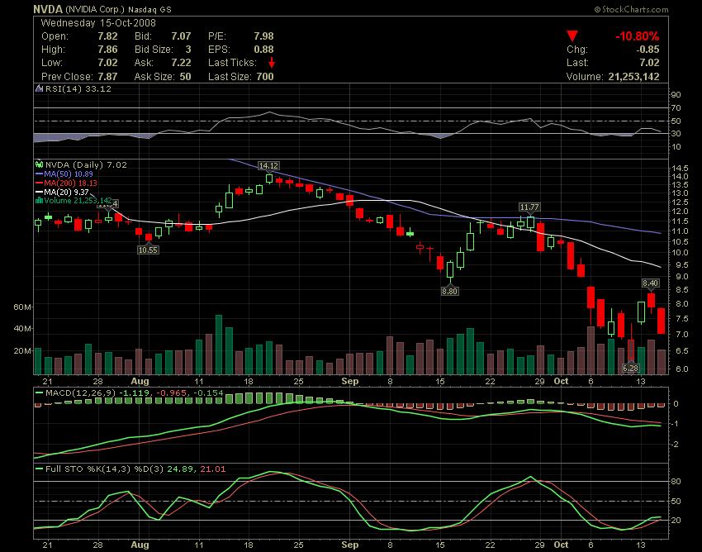Viewport: 702px width, 552px height.
Task: Click the P/E value 7.98
Action: point(263,36)
